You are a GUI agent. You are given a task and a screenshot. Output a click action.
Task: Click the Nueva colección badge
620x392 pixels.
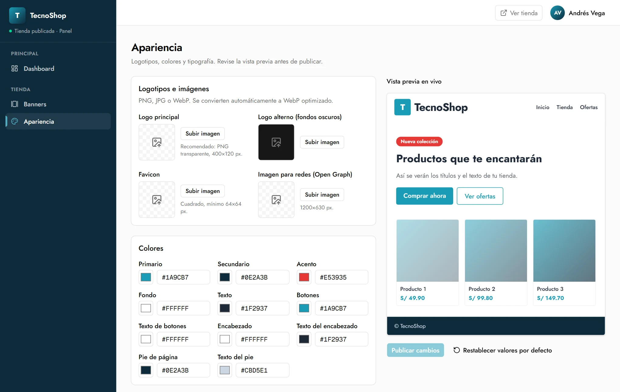coord(419,141)
